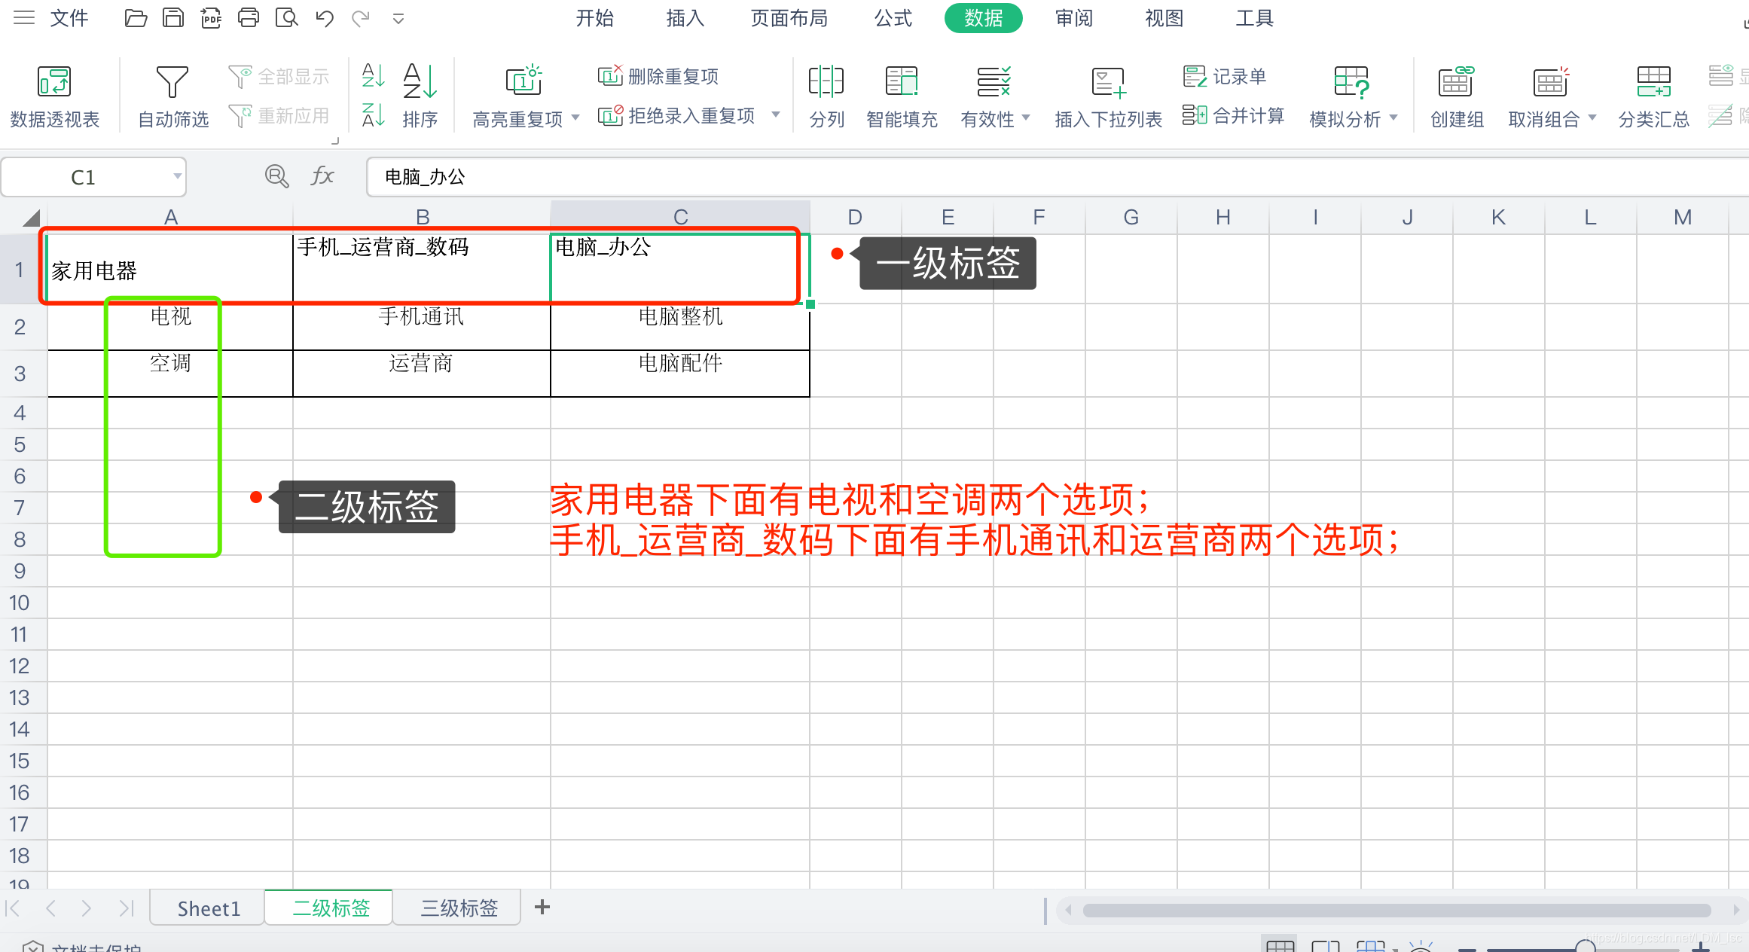Screen dimensions: 1749x952
Task: Select cell containing 手机通讯
Action: click(422, 327)
